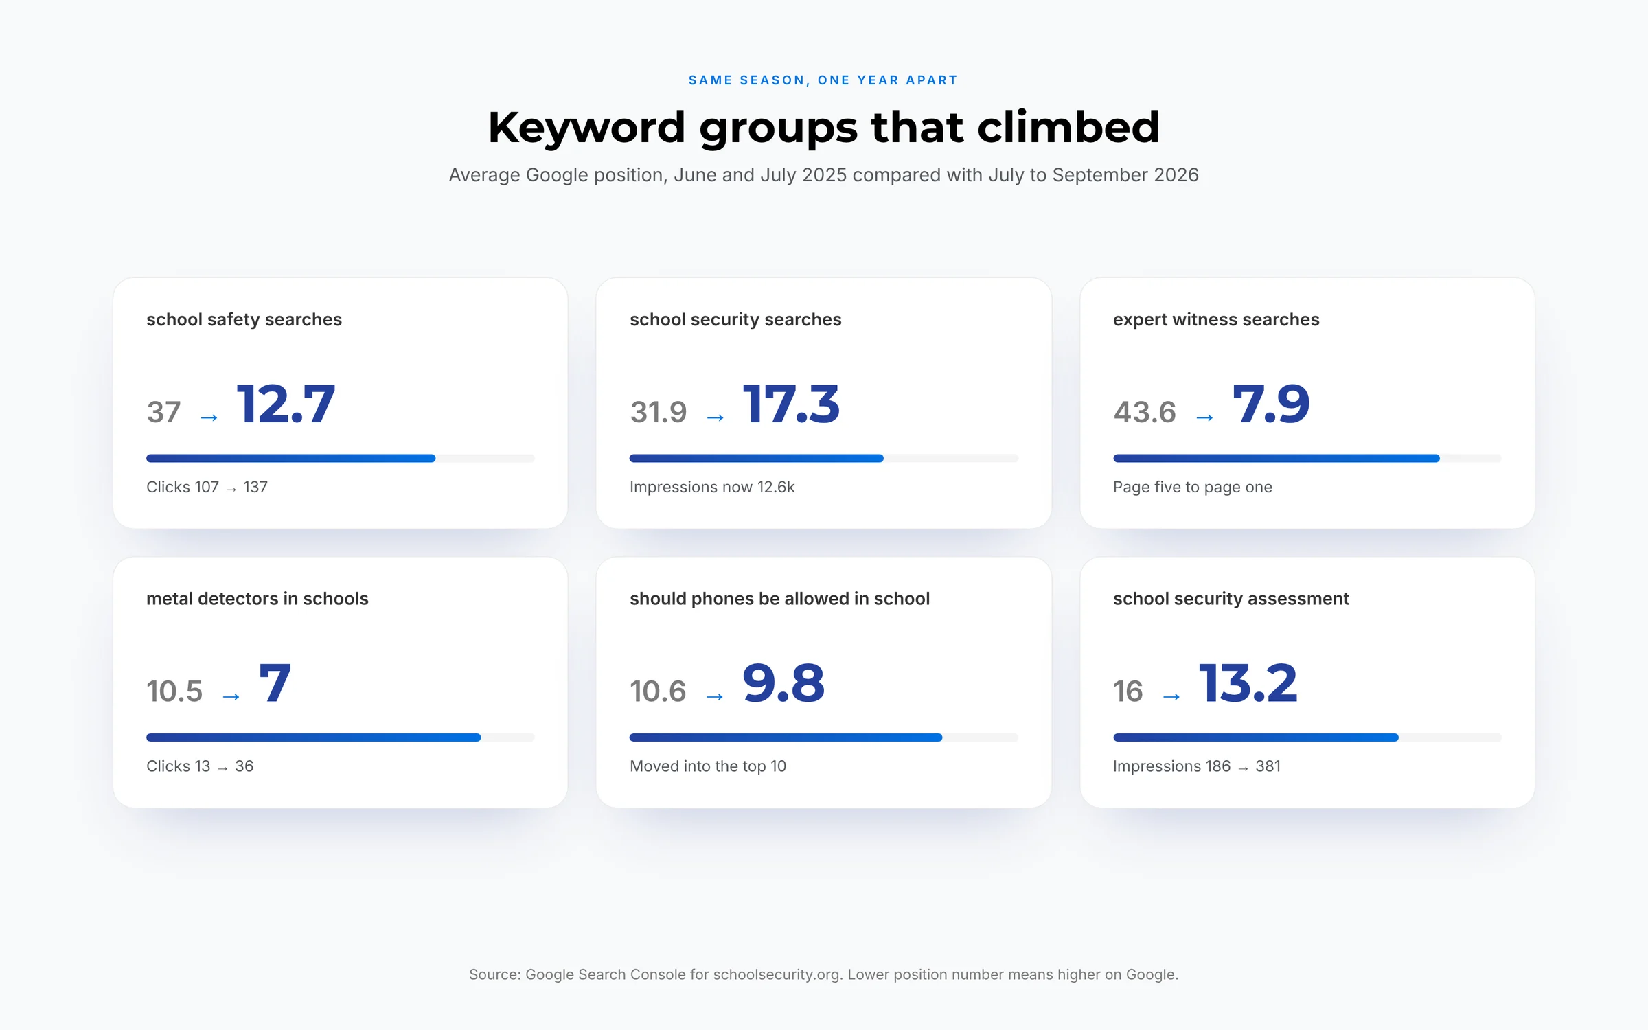
Task: Click 'Moved into the top 10' caption
Action: (708, 766)
